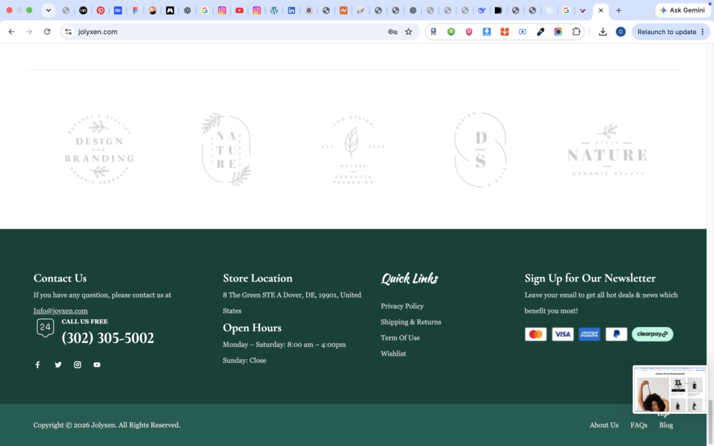Click the Facebook icon in footer
Screen dimensions: 714x446
(38, 364)
